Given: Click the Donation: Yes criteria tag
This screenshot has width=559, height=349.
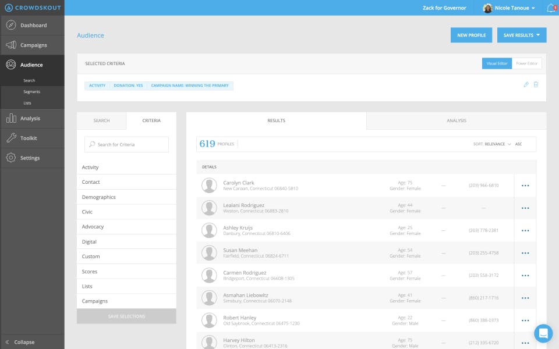Looking at the screenshot, I should click(128, 86).
